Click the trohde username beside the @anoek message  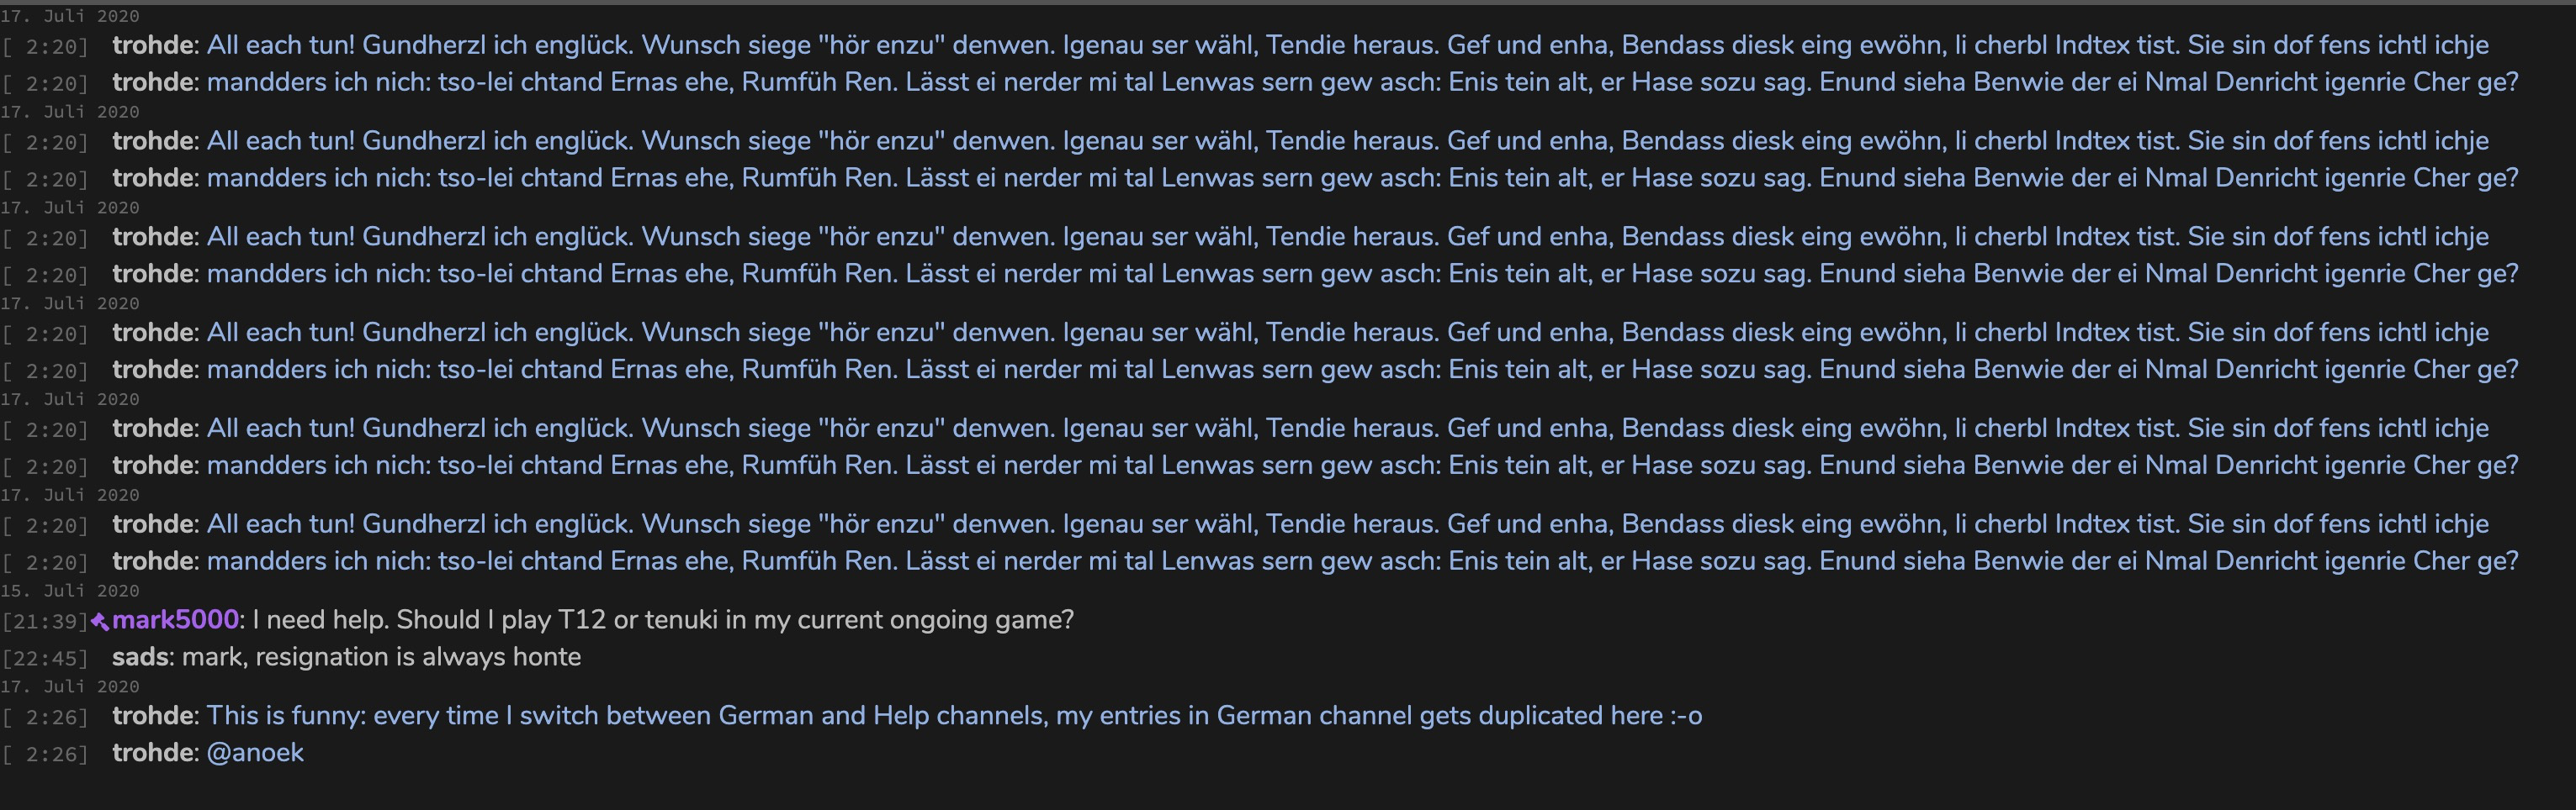coord(154,753)
